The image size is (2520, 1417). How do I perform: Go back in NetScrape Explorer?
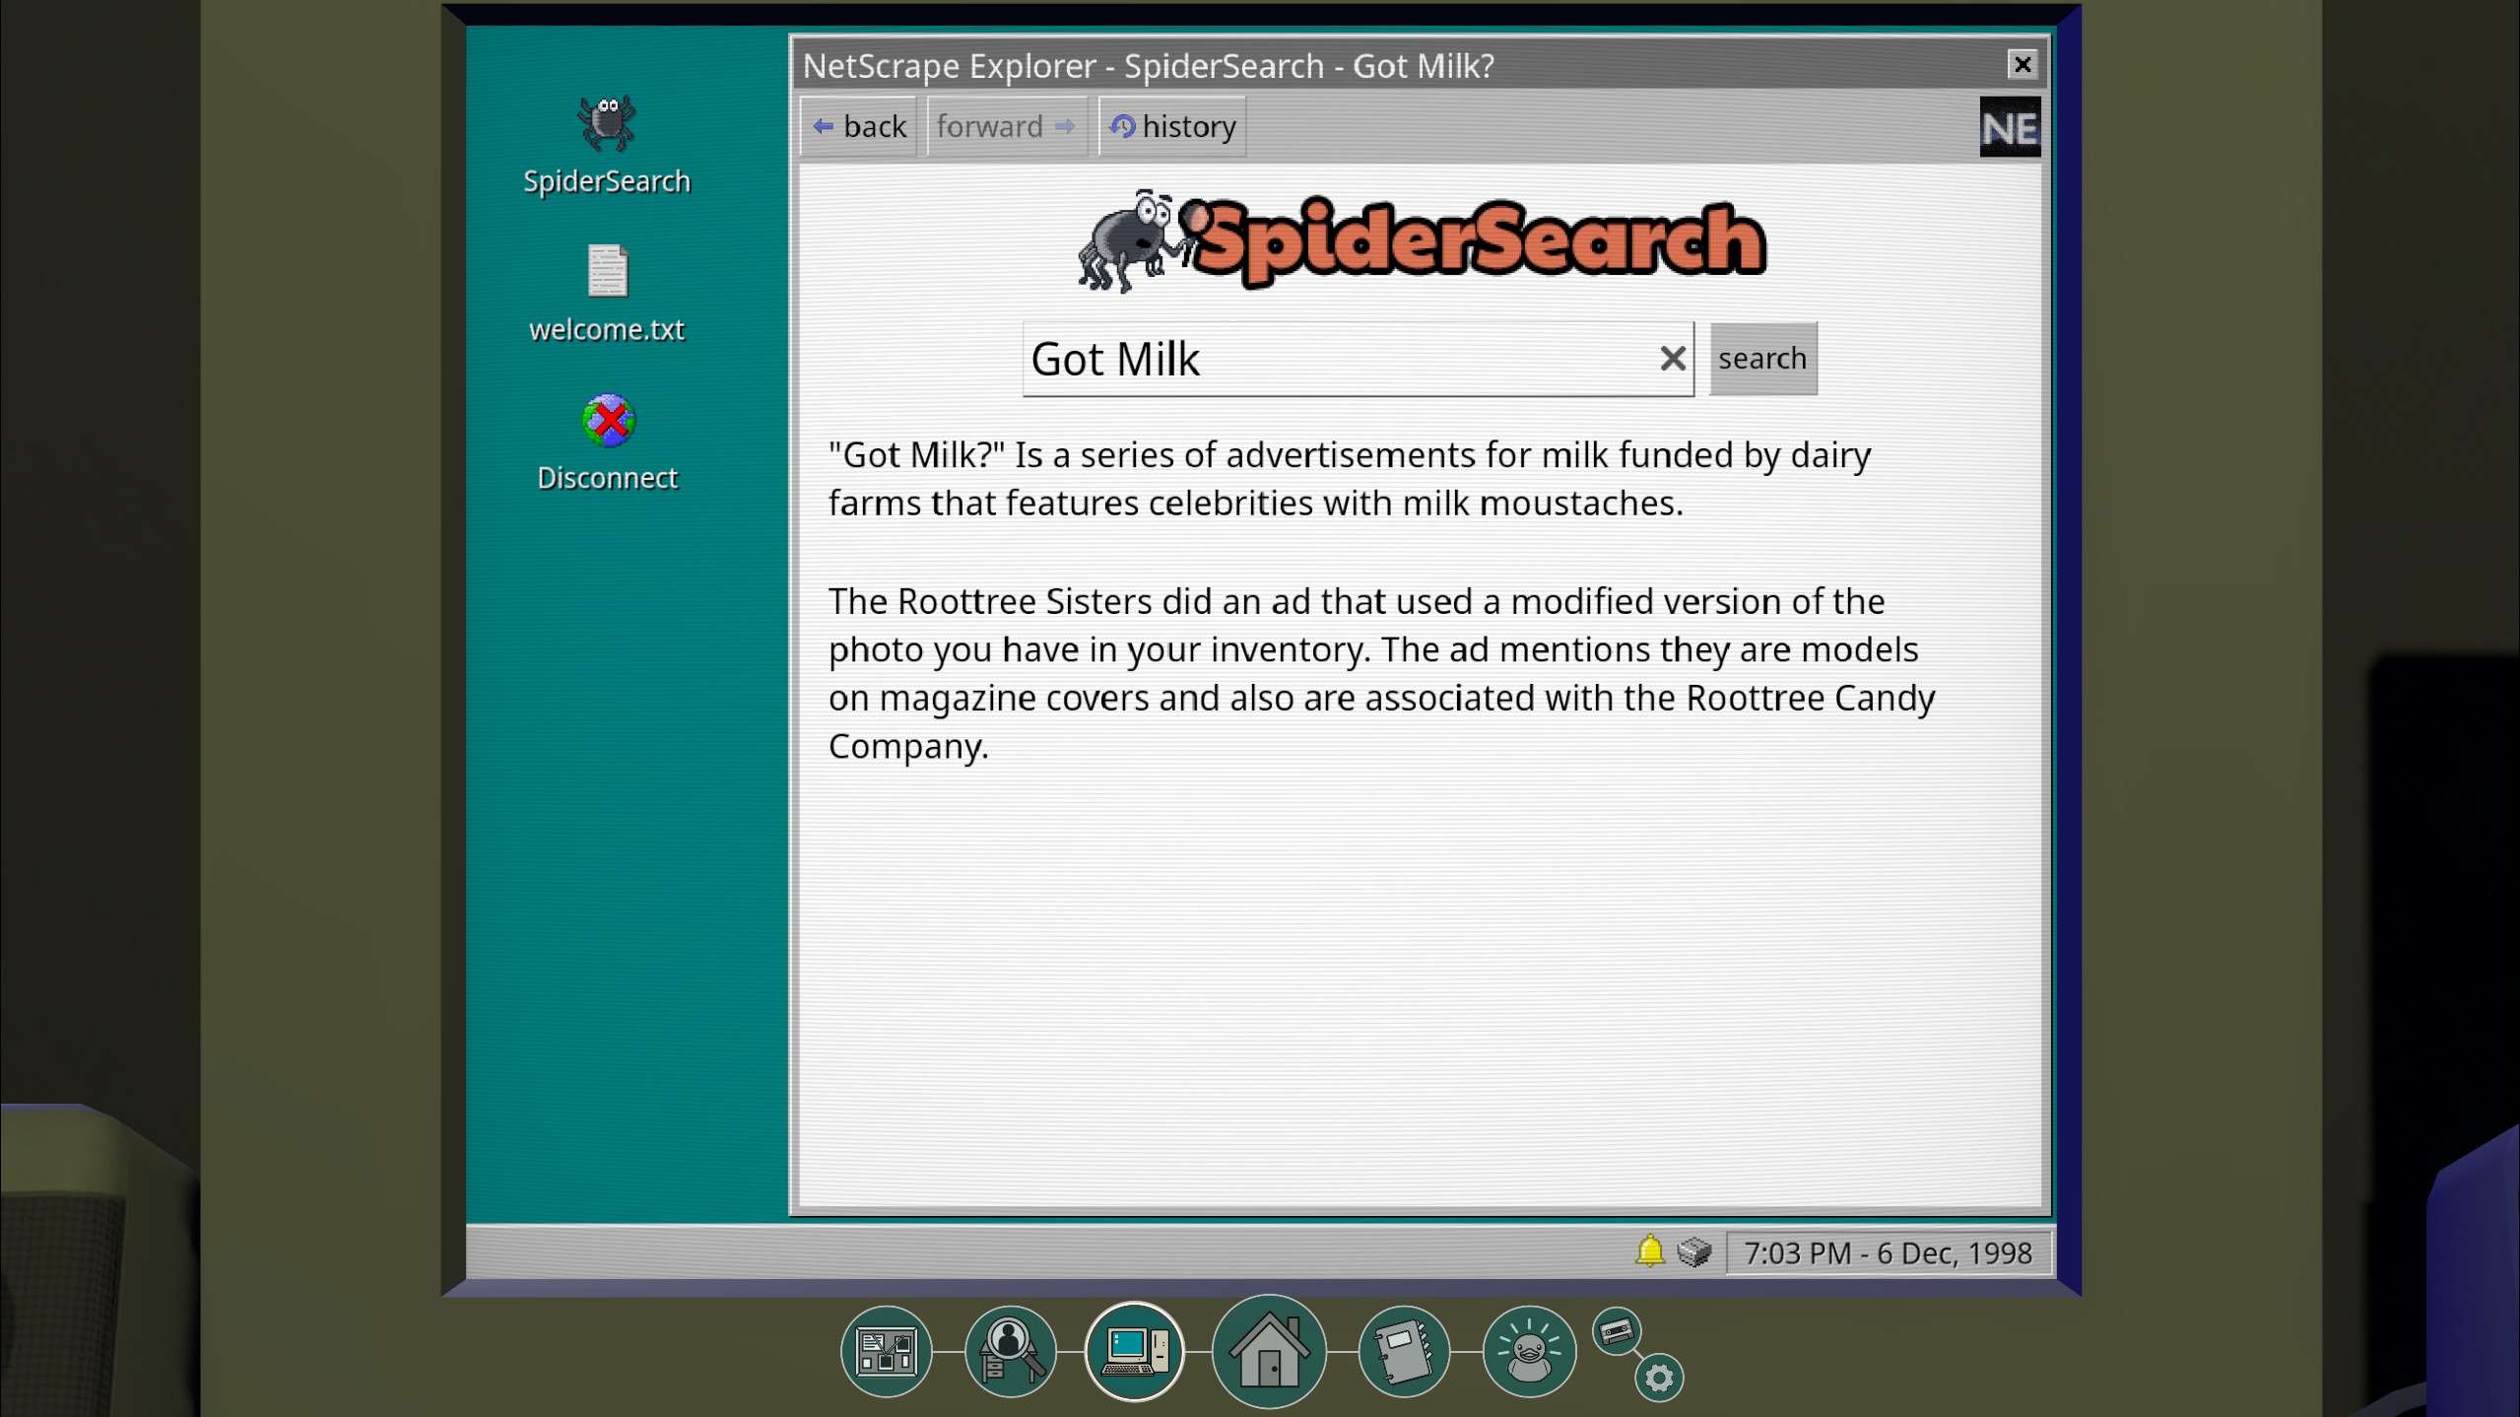coord(859,126)
